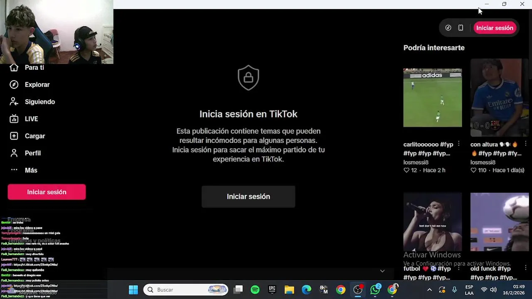Click the Podría interesarte heading
This screenshot has height=299, width=532.
434,48
